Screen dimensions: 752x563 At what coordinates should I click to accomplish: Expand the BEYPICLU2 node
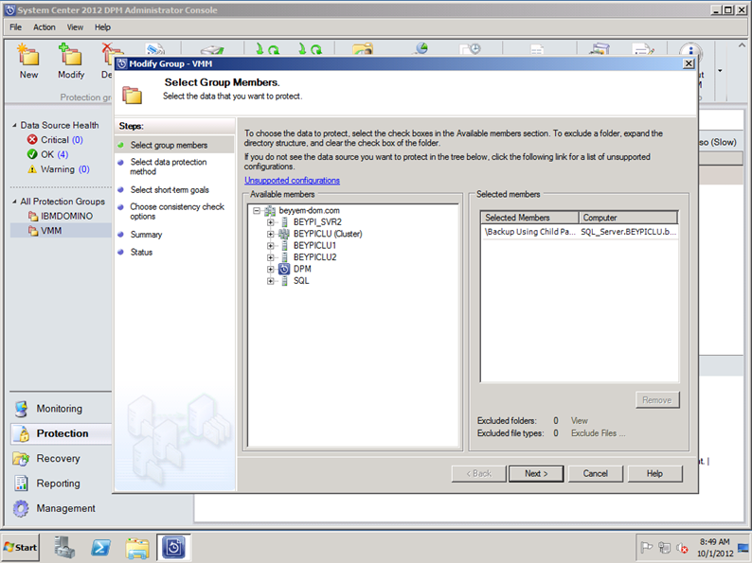pos(271,257)
